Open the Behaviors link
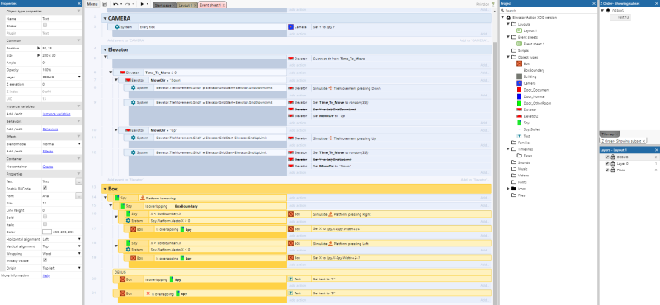This screenshot has height=305, width=660. coord(50,129)
